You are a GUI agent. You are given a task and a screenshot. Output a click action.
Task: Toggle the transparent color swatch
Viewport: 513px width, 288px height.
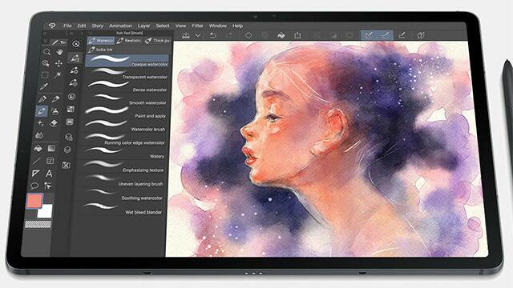tap(38, 224)
